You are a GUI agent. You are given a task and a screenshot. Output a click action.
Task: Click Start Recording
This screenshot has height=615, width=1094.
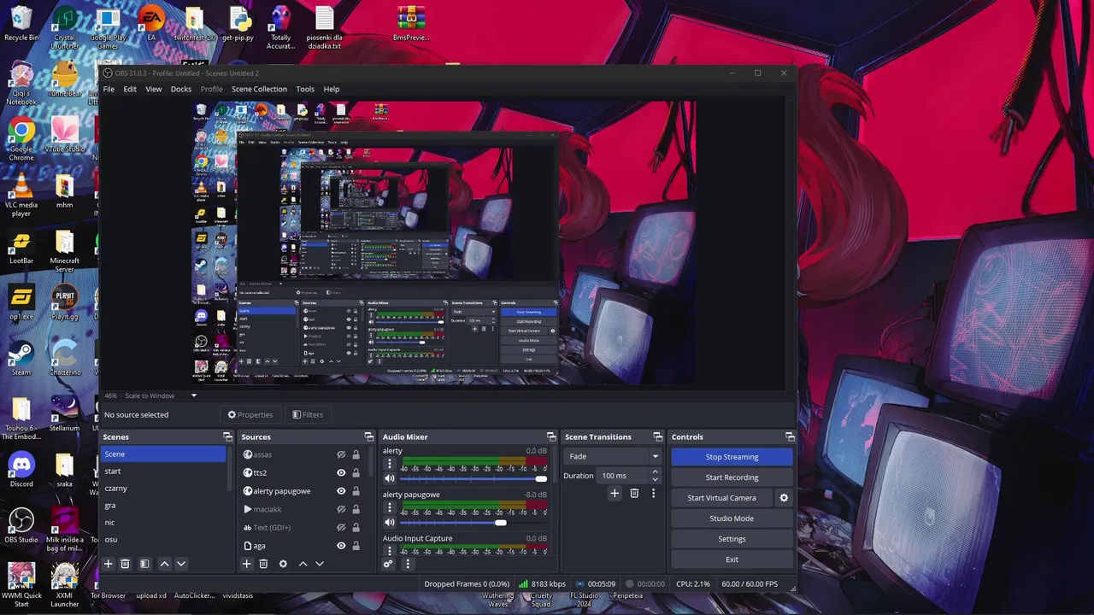pos(732,477)
